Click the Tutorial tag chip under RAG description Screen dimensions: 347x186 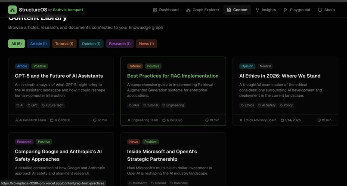[151, 105]
